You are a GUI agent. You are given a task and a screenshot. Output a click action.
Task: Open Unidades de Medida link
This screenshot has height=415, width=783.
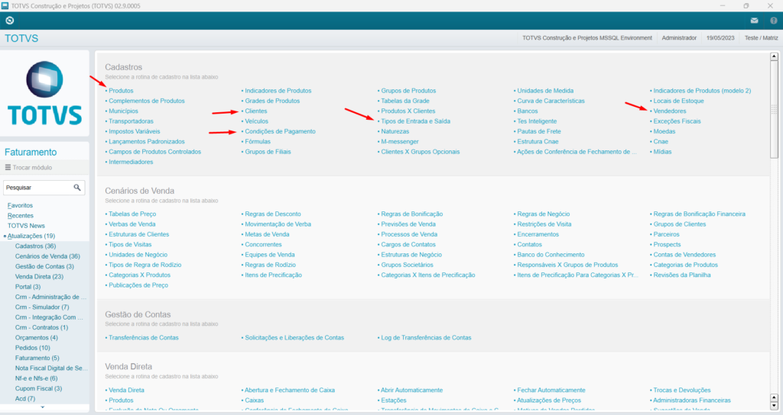coord(545,91)
